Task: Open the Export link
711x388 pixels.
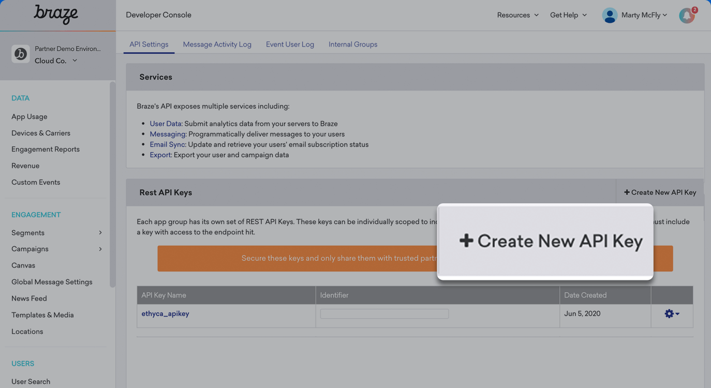Action: pos(160,155)
